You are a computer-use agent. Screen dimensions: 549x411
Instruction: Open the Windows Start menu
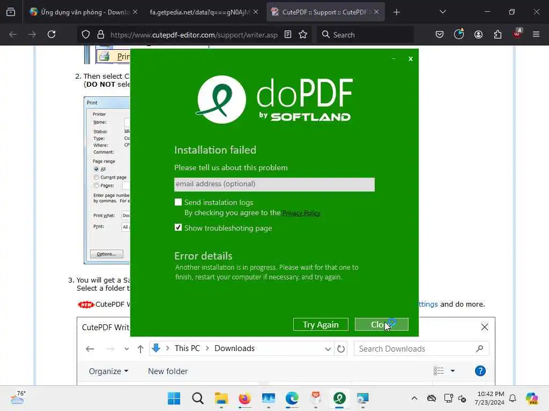(174, 398)
